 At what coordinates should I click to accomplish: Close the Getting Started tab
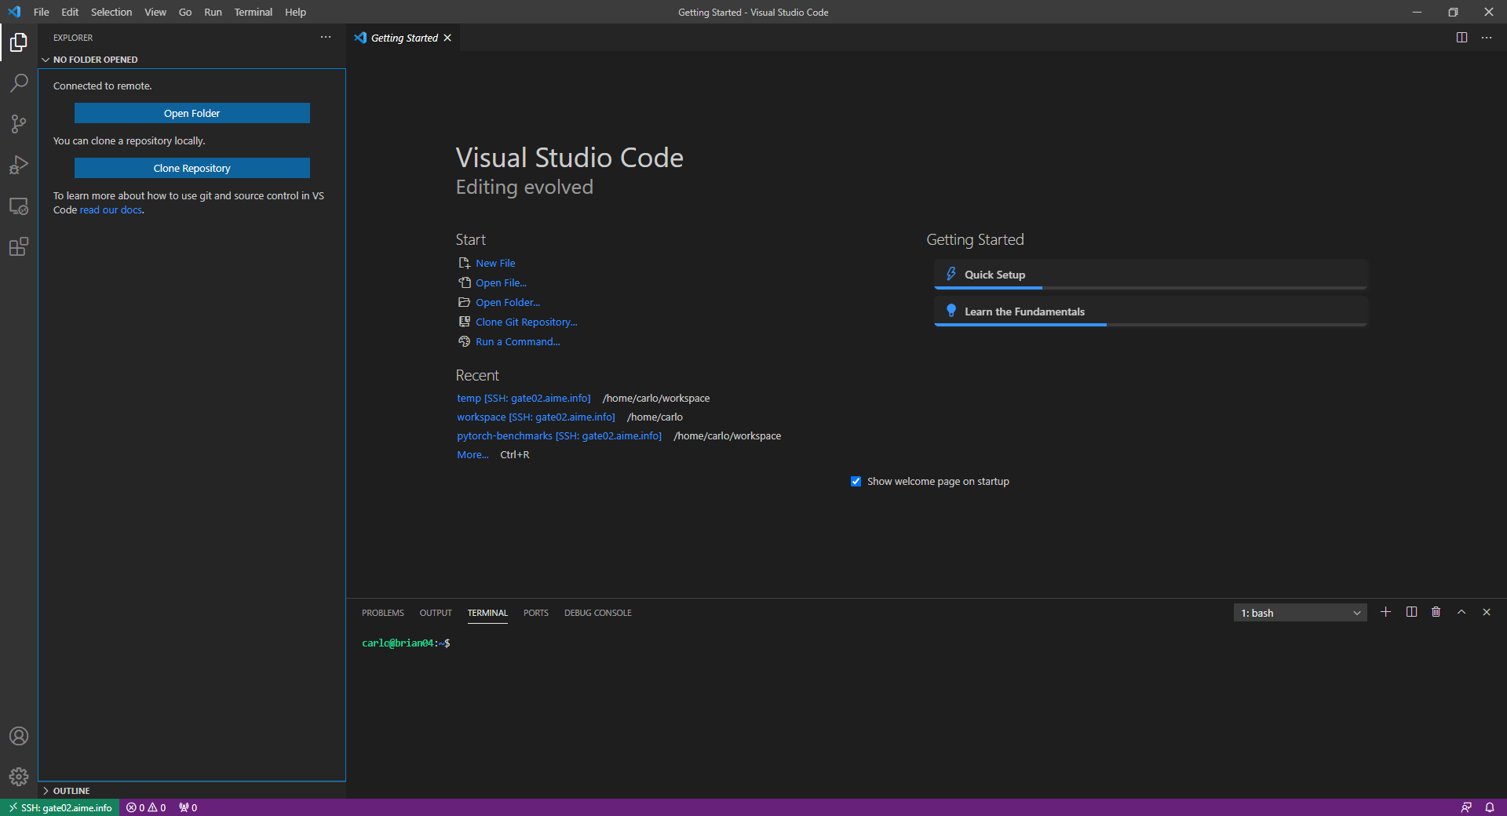pos(447,38)
